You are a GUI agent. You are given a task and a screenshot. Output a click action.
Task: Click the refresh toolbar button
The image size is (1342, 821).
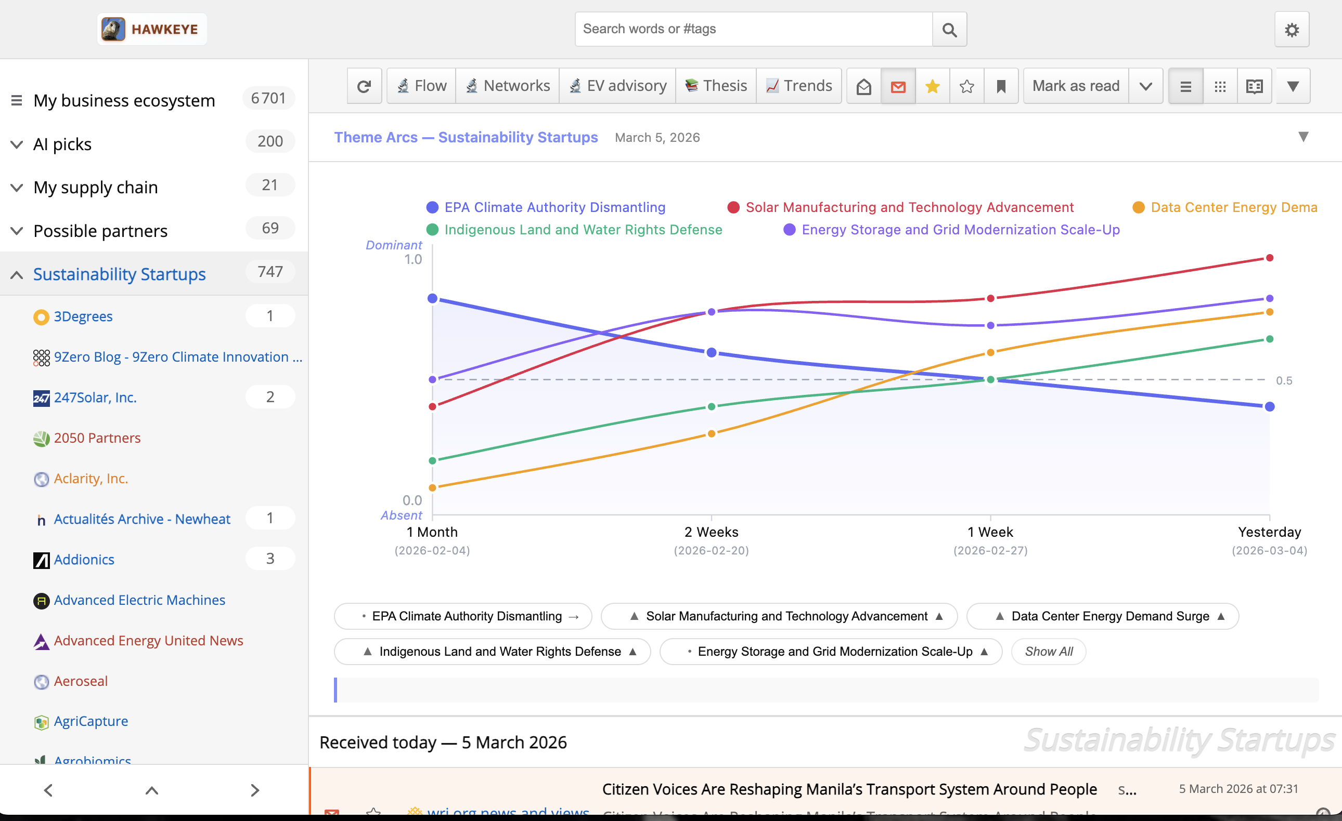364,86
